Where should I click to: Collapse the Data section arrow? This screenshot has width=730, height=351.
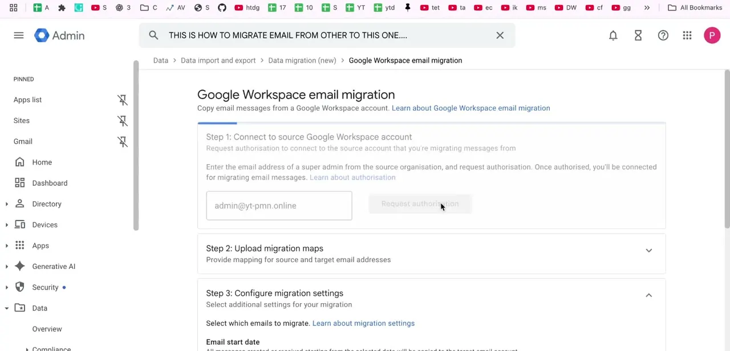(x=7, y=308)
